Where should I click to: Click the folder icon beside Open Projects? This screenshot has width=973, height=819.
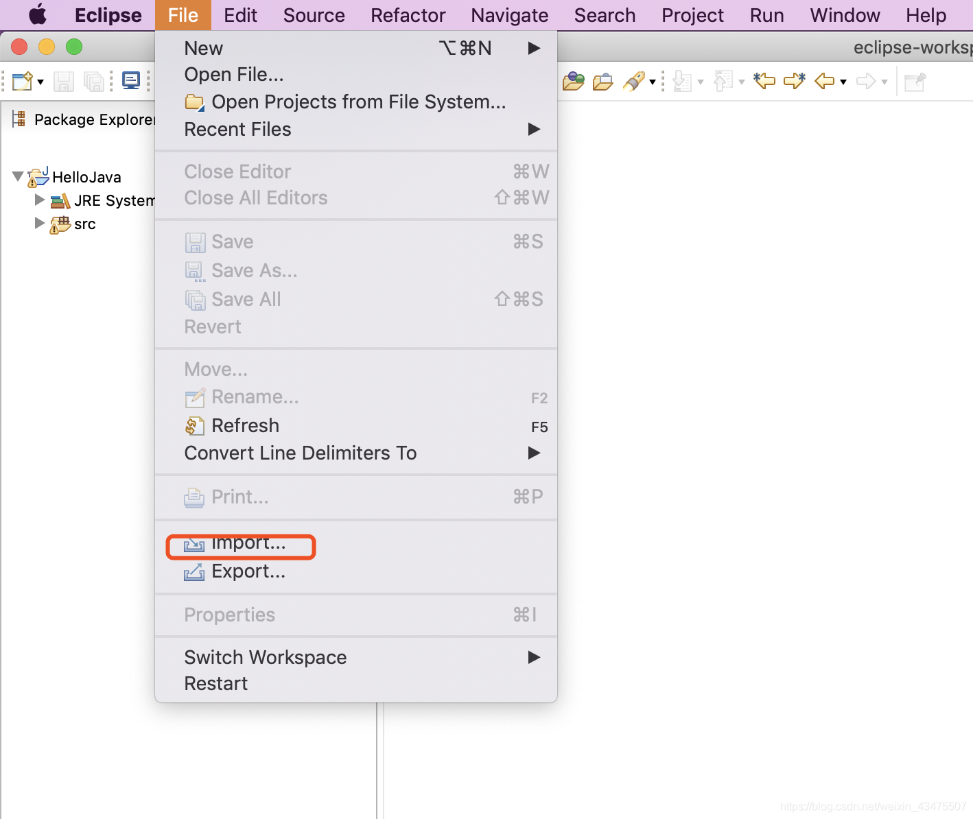tap(195, 102)
